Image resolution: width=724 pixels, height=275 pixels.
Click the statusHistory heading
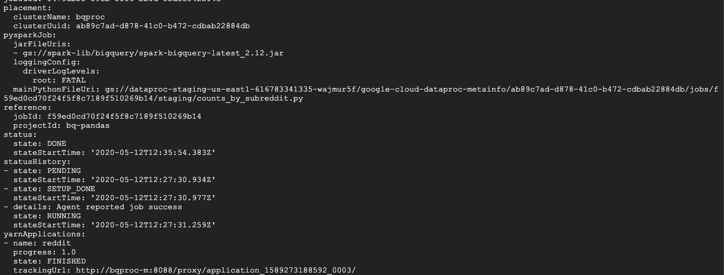37,162
